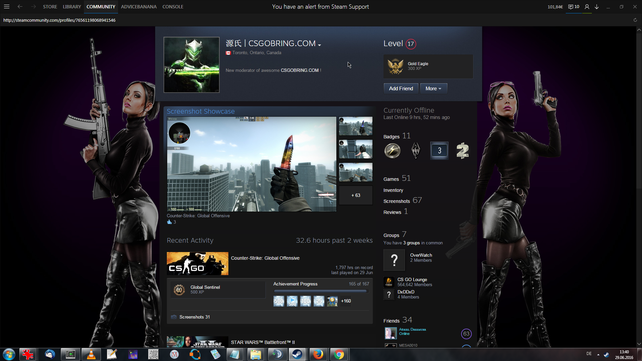
Task: Reload the page with refresh icon
Action: (635, 20)
